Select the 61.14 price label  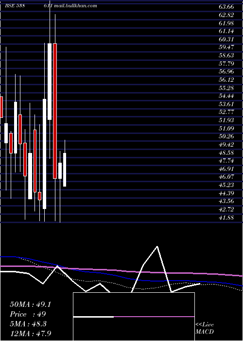pyautogui.click(x=226, y=31)
